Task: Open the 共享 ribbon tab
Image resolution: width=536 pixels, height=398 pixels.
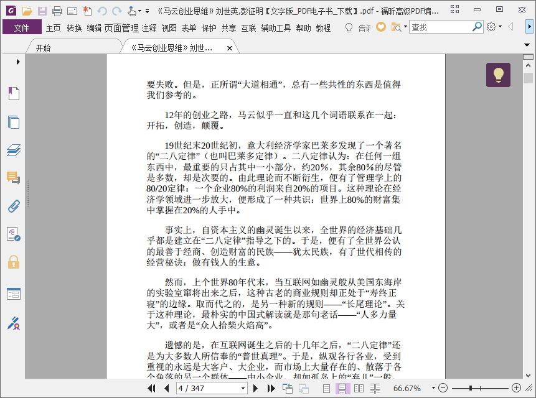Action: tap(228, 27)
